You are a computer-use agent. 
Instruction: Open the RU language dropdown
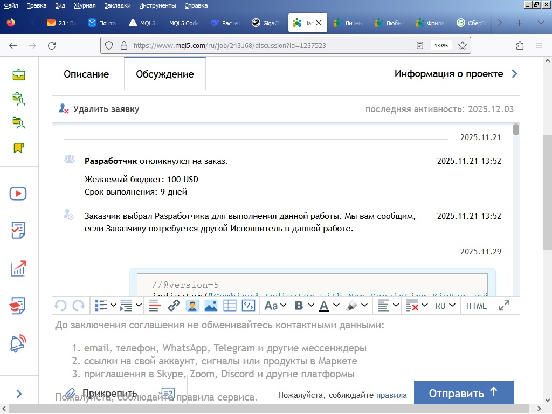(445, 306)
